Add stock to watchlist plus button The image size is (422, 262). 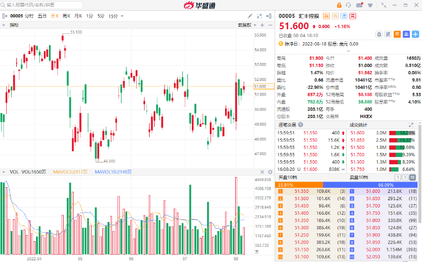[x=416, y=34]
